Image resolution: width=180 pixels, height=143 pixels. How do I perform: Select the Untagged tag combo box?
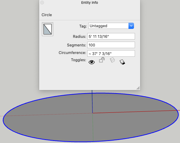point(111,26)
